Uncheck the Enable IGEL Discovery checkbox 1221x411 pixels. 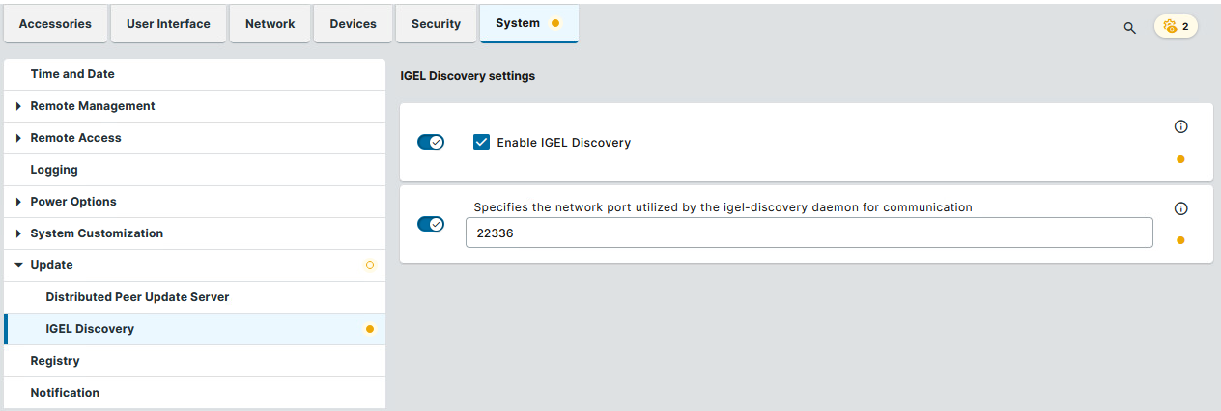point(481,142)
